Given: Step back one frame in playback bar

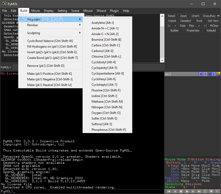Looking at the screenshot, I should [175, 191].
